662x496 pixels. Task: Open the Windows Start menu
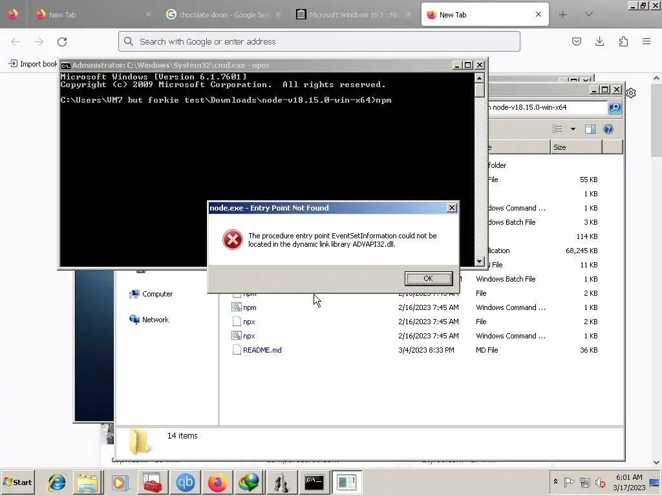(17, 482)
